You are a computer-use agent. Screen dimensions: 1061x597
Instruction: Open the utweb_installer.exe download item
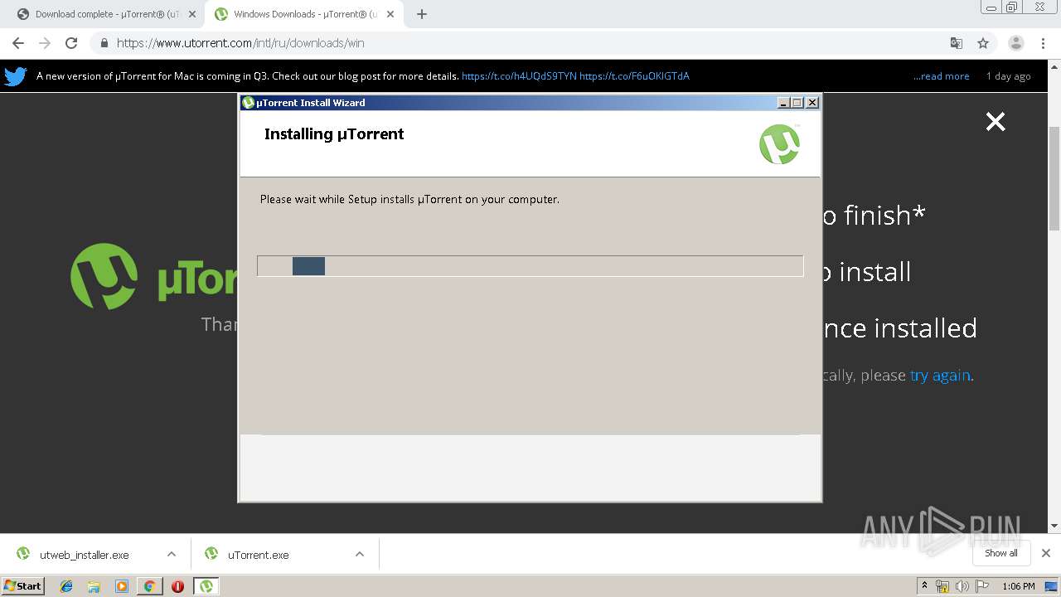(85, 555)
